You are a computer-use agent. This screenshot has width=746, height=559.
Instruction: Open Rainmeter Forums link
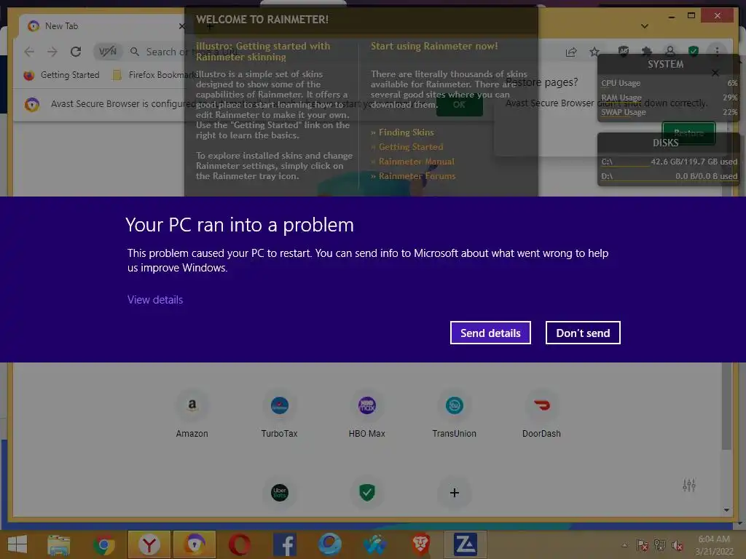tap(417, 176)
